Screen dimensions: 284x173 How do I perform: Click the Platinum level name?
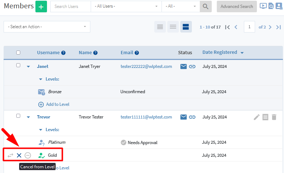57,142
